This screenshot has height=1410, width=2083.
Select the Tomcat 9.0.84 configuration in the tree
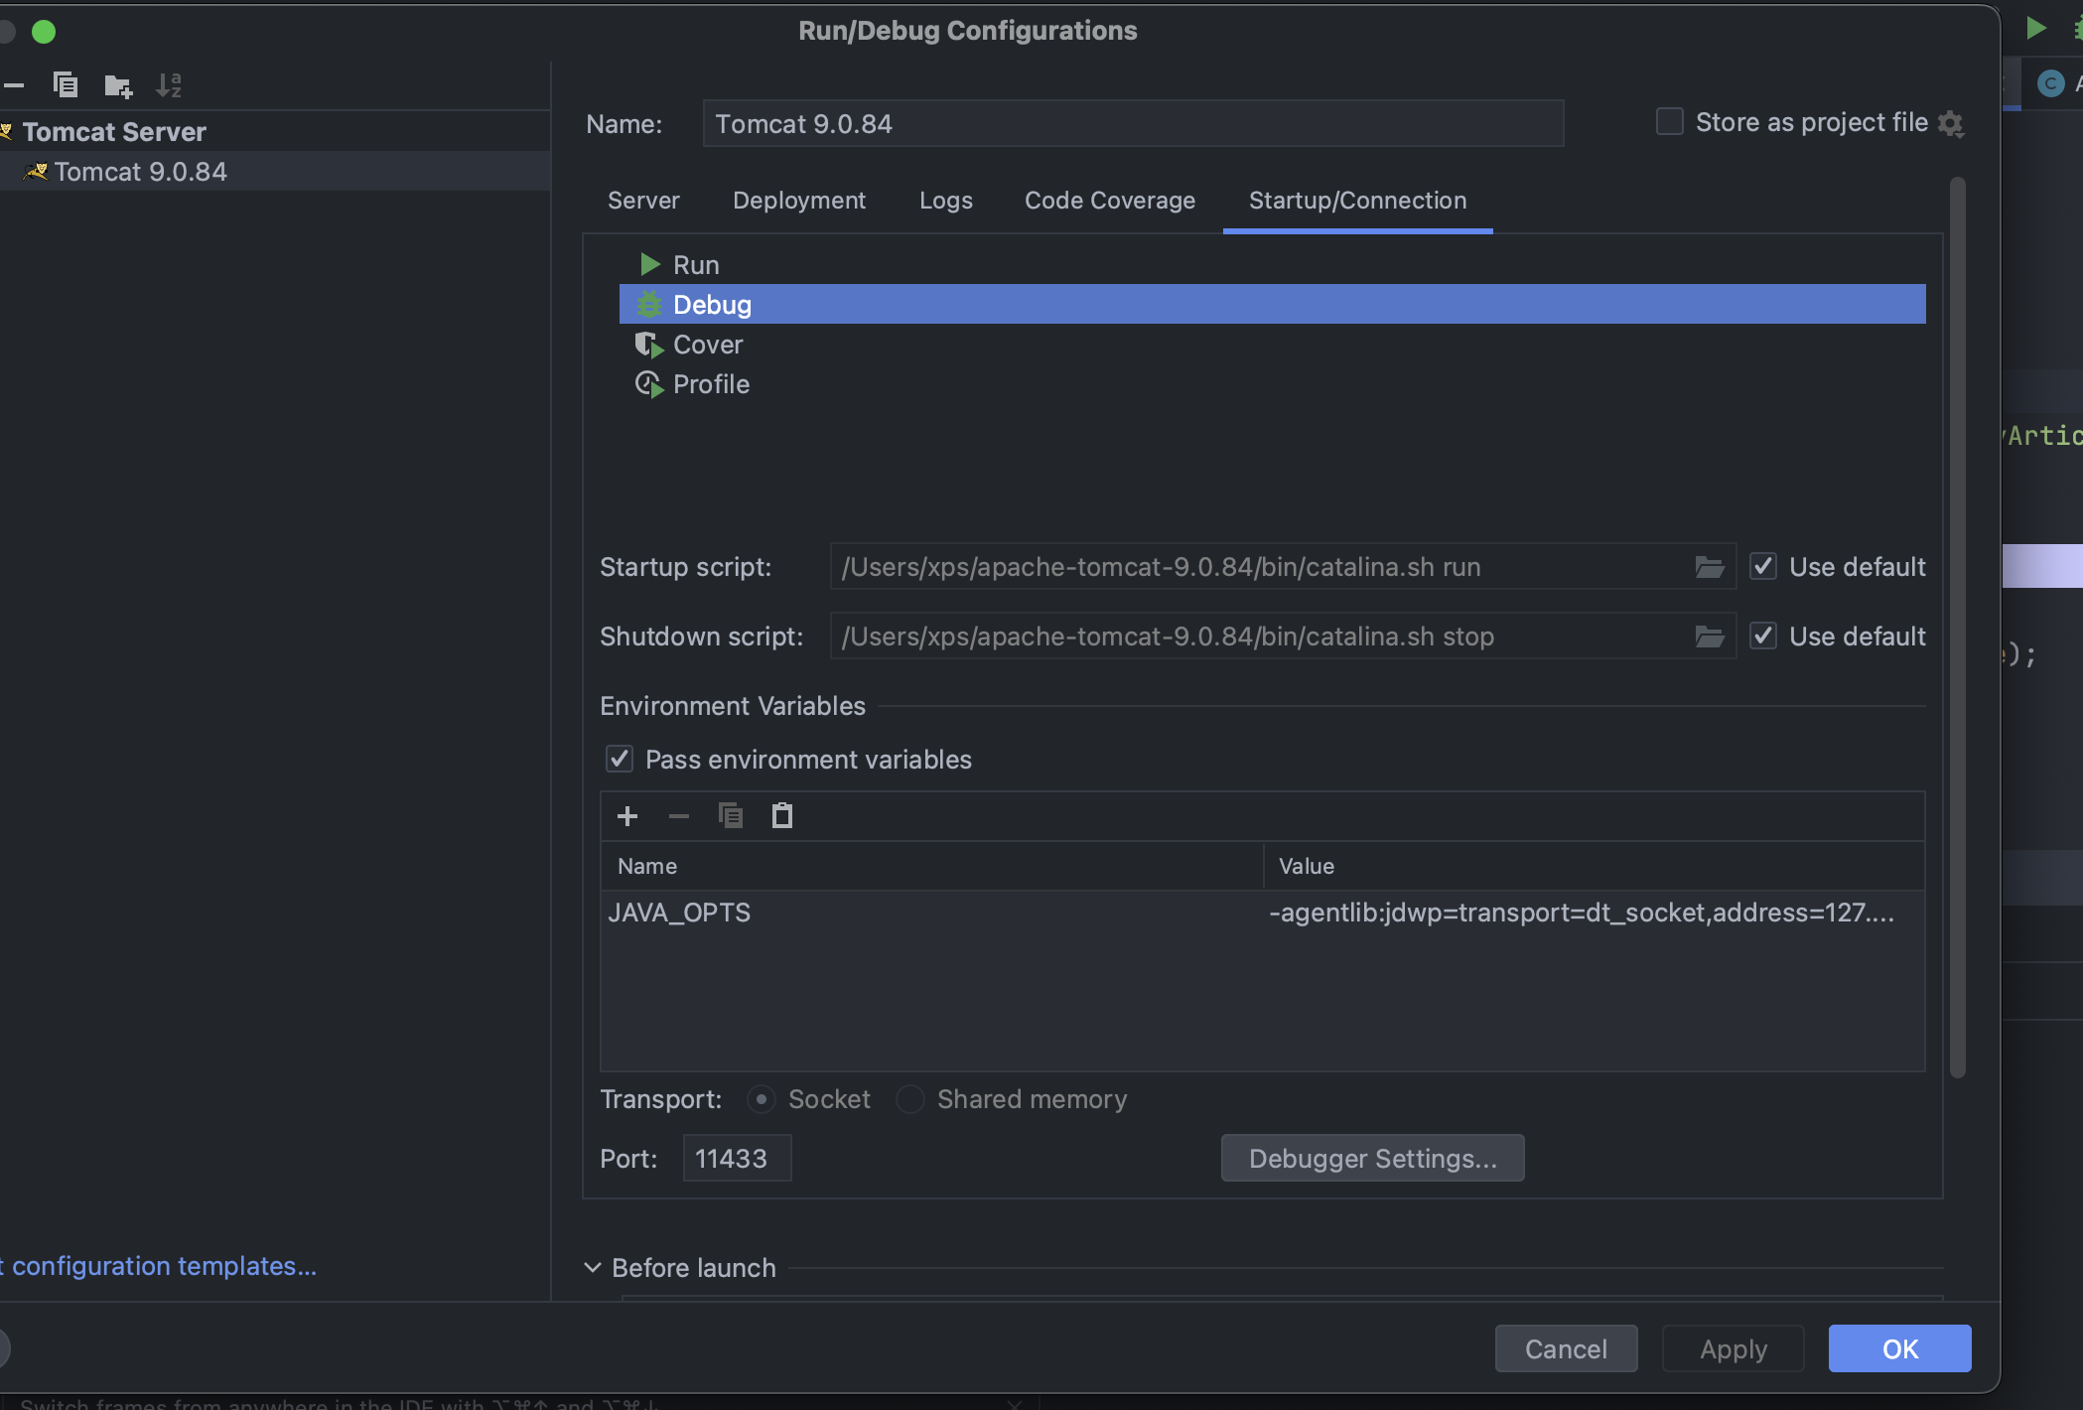140,172
